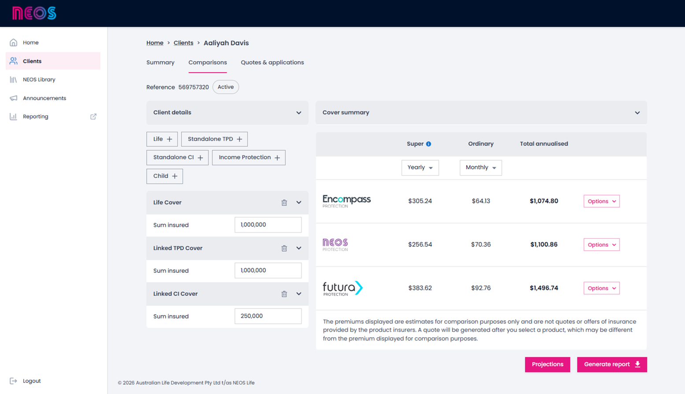Click the Linked CI Cover sum insured field
This screenshot has width=685, height=394.
(x=268, y=316)
